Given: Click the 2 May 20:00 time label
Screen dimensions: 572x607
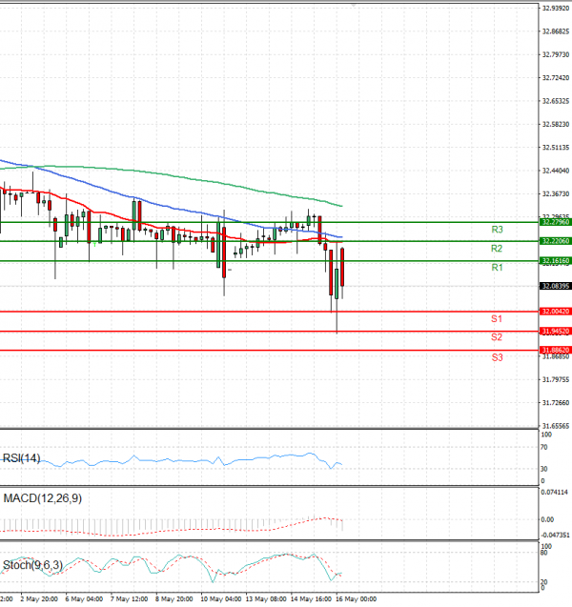Looking at the screenshot, I should coord(39,599).
